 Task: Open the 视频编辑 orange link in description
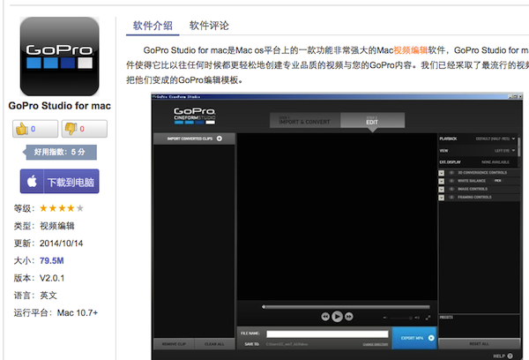[x=411, y=50]
